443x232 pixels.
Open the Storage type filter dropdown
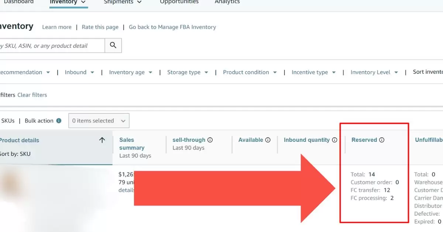click(x=188, y=72)
